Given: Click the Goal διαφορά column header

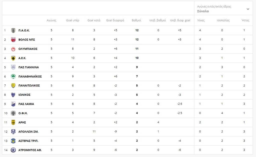Looking at the screenshot, I should (115, 20).
